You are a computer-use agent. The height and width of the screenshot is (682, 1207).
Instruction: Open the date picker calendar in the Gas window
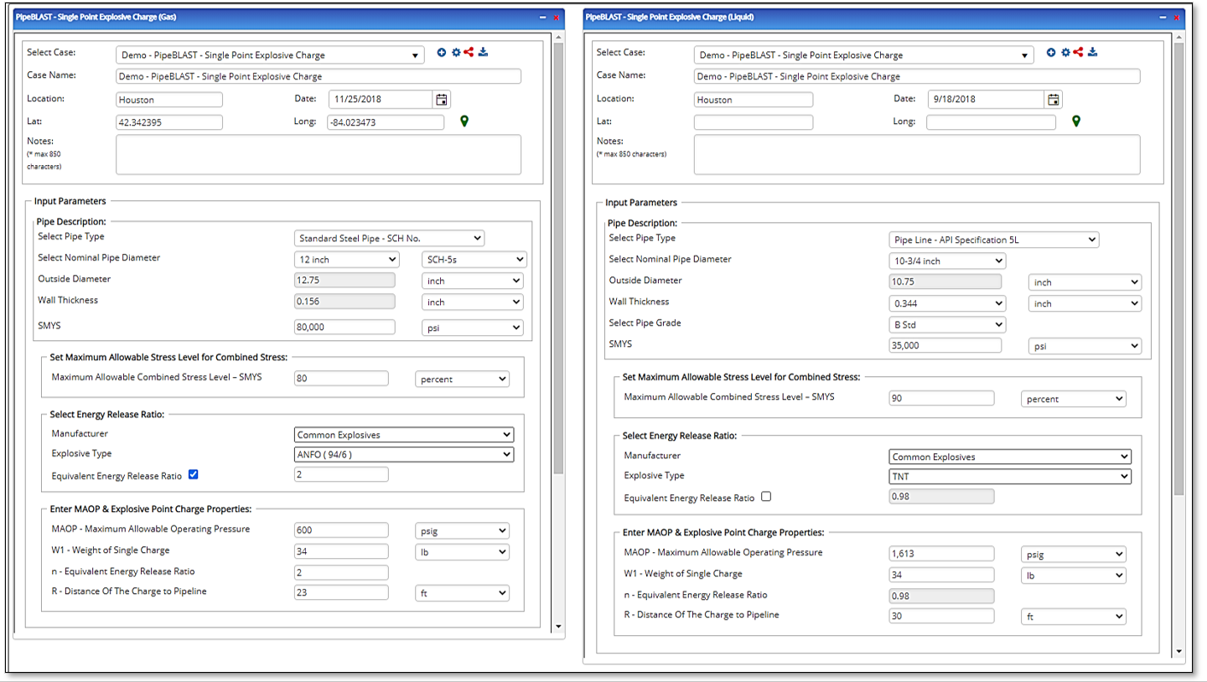(x=442, y=99)
